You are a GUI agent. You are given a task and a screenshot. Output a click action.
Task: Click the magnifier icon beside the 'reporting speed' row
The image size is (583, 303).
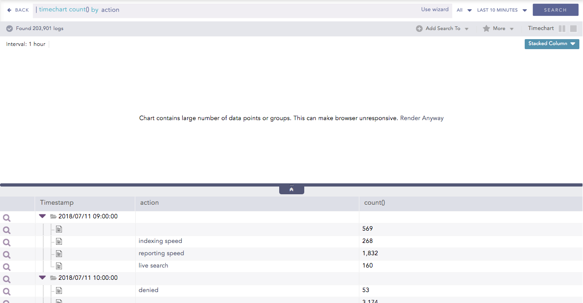pos(7,255)
